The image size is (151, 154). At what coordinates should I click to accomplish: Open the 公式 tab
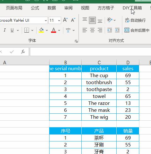click(35, 8)
